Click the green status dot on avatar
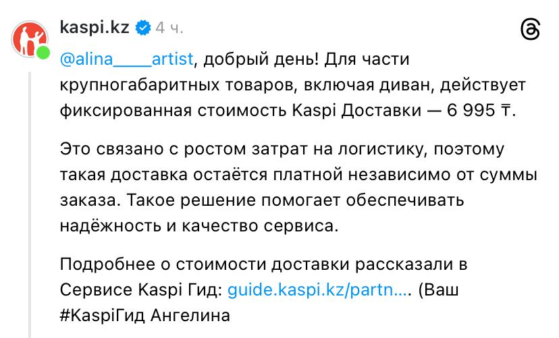The width and height of the screenshot is (559, 338). 43,53
